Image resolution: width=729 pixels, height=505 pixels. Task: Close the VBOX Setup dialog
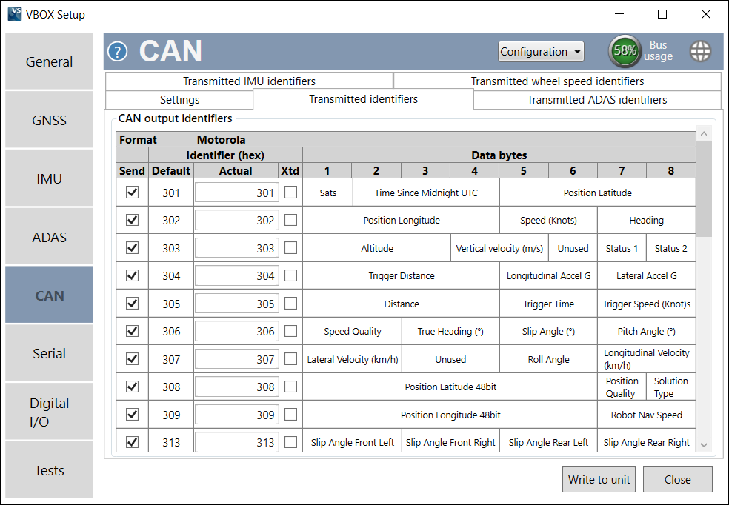click(677, 479)
